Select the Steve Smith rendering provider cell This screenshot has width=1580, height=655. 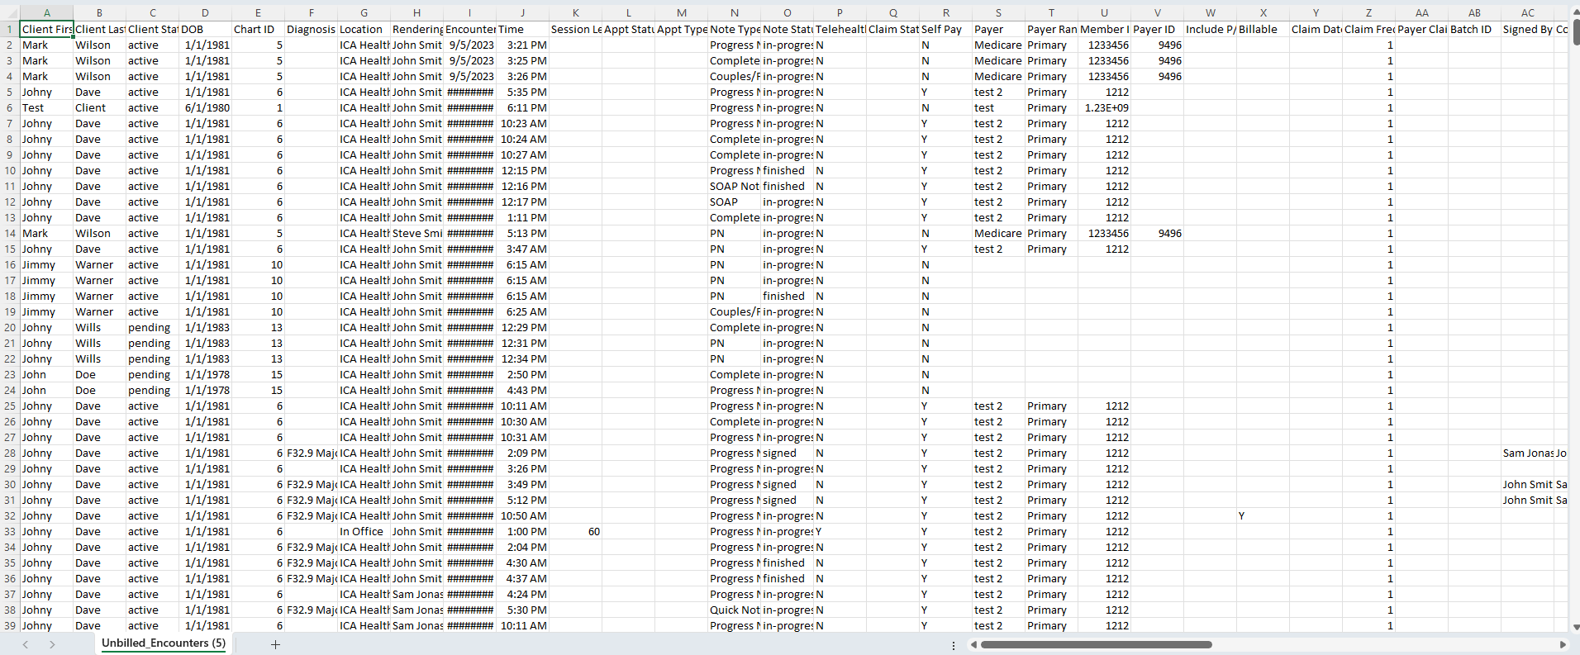click(416, 234)
